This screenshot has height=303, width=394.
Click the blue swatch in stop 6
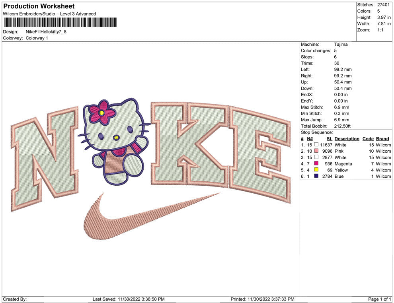tap(316, 176)
